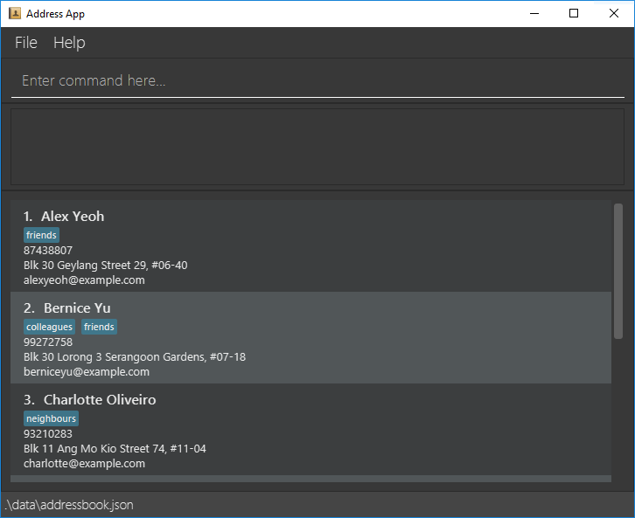The image size is (635, 518).
Task: Click the addressbook.json path in status bar
Action: (69, 505)
